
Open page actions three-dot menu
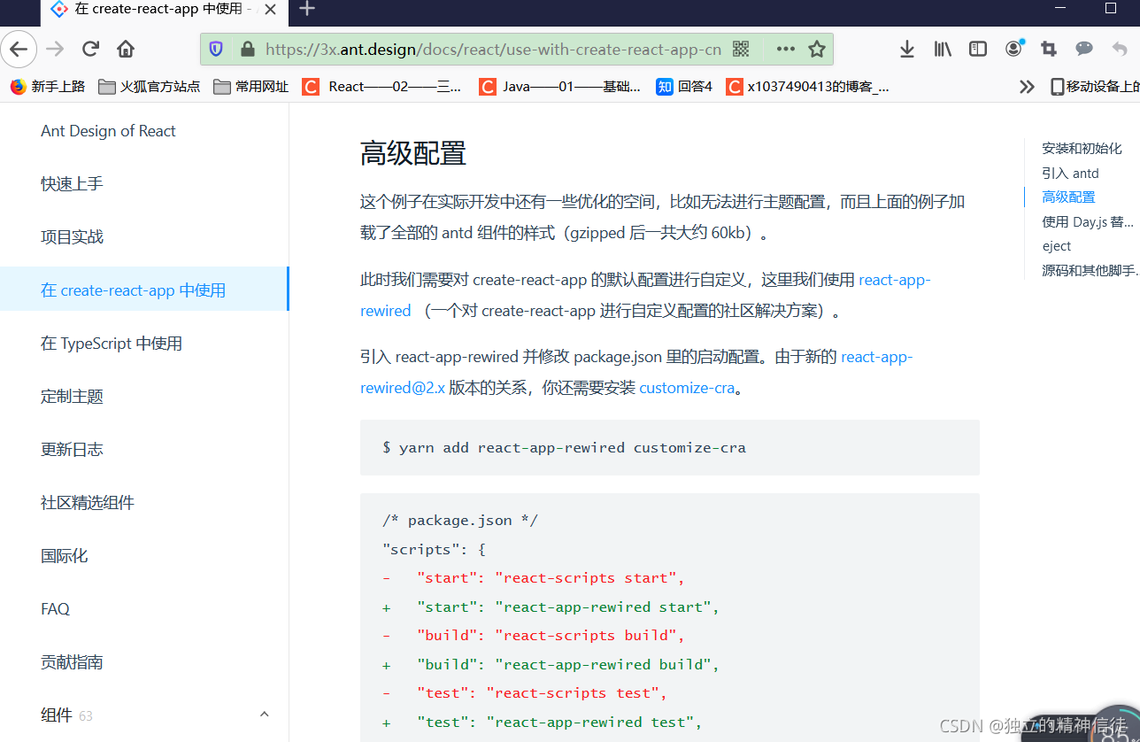785,49
